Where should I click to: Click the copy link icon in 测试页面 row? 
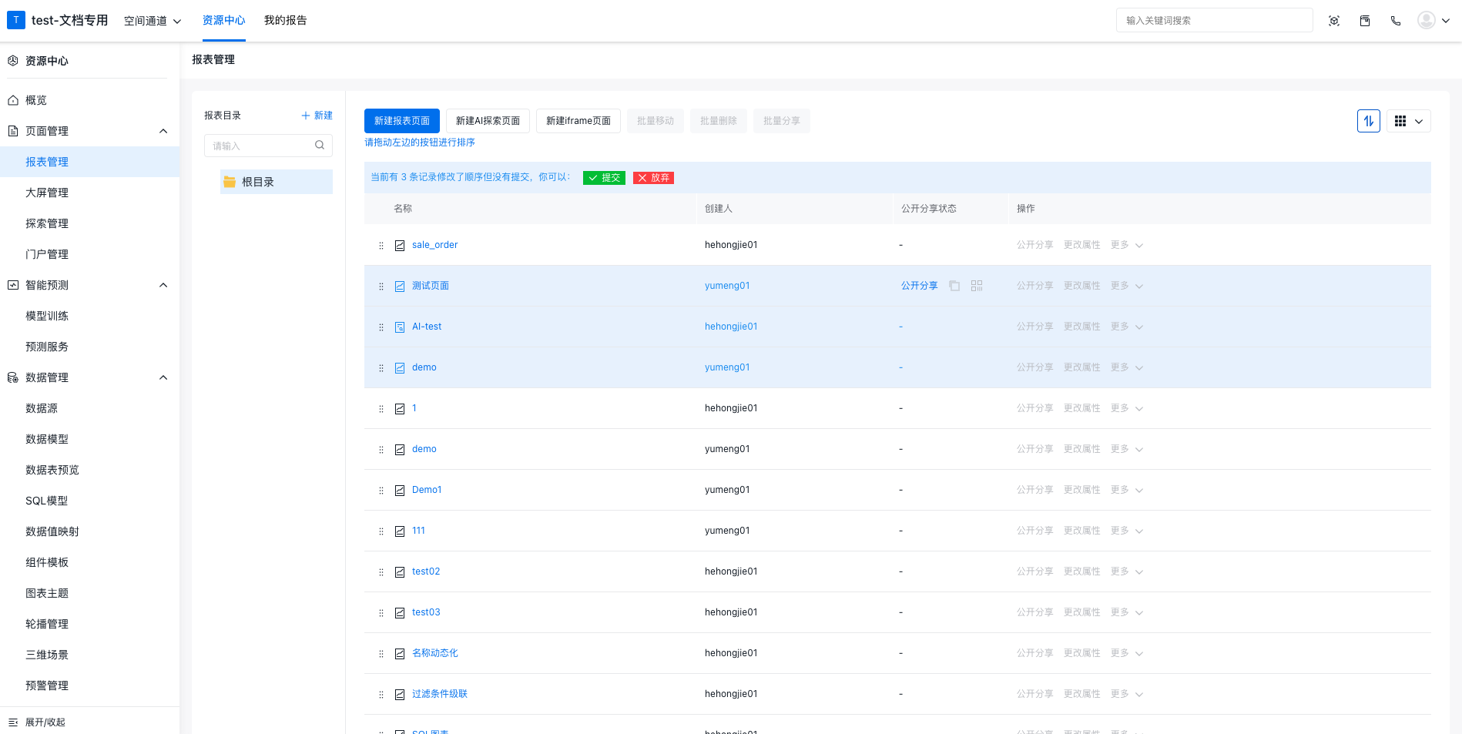954,286
